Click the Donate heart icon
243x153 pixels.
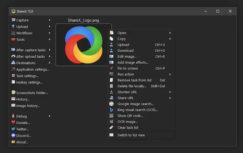pos(13,122)
